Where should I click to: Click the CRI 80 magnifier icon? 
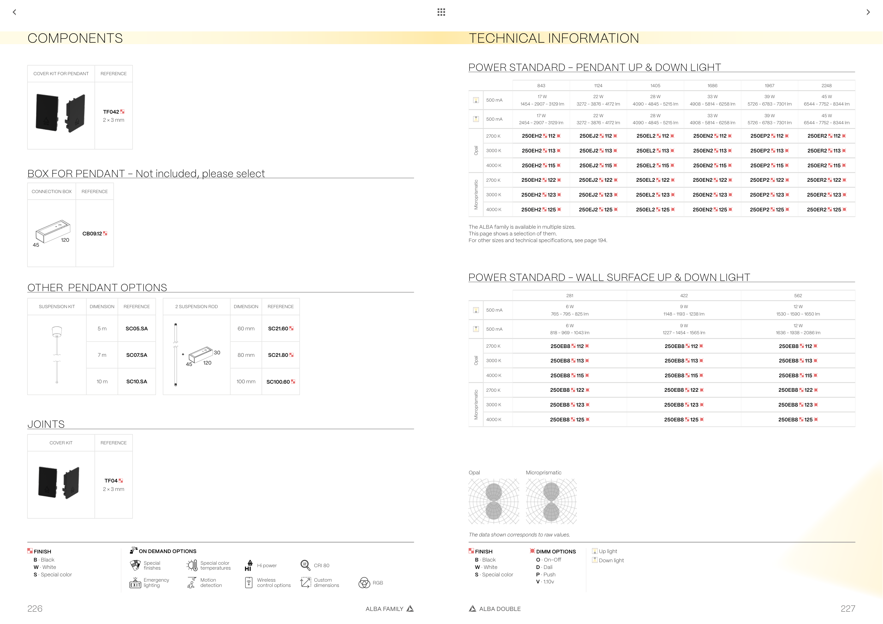(x=305, y=565)
